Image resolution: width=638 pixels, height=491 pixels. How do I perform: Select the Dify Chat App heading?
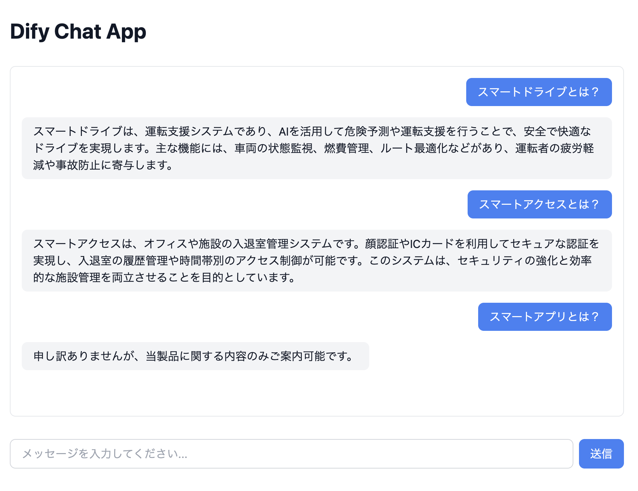click(78, 32)
